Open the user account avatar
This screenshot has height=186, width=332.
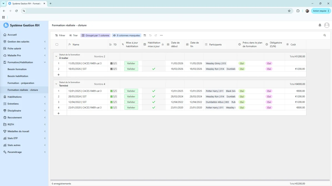click(327, 25)
